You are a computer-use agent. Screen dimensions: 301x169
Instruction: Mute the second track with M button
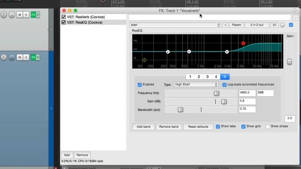(x=20, y=57)
